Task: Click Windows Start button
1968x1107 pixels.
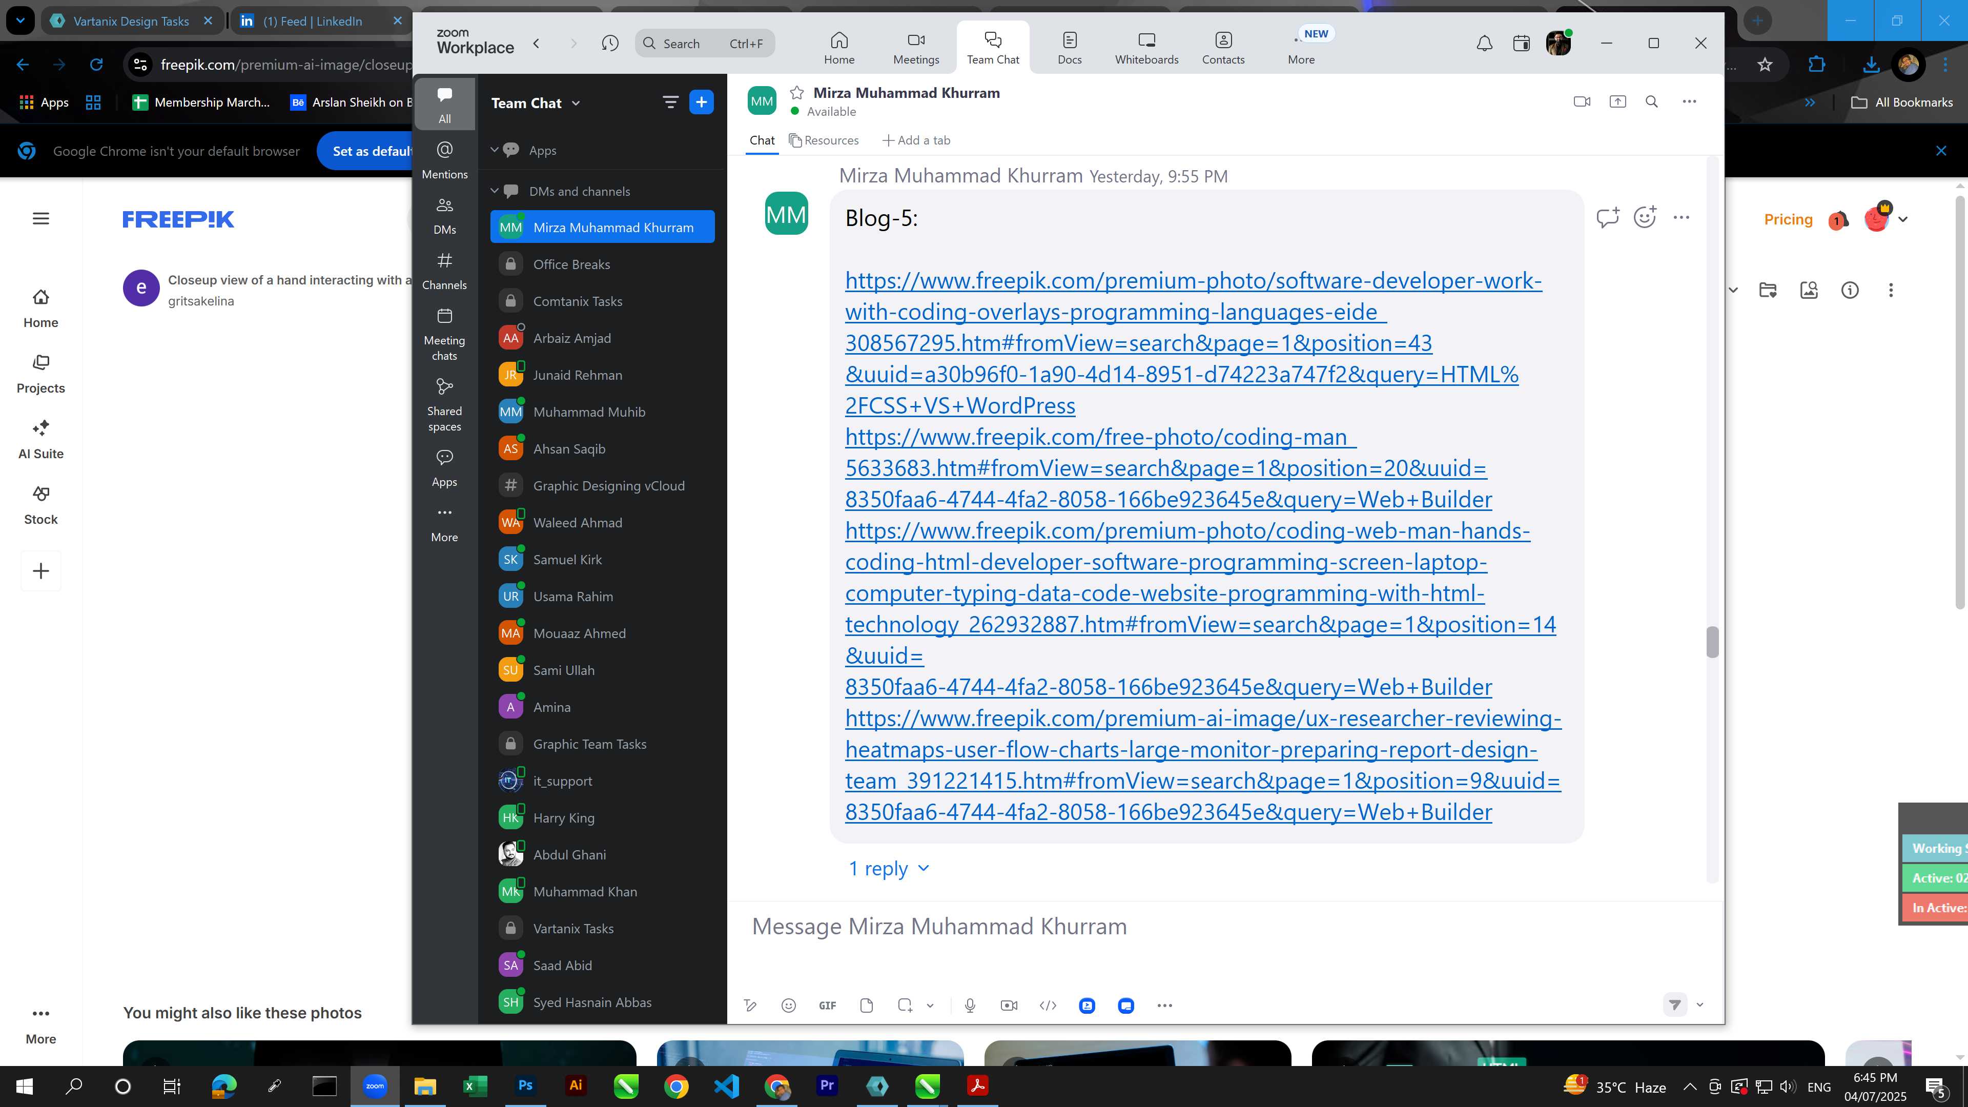Action: (24, 1085)
